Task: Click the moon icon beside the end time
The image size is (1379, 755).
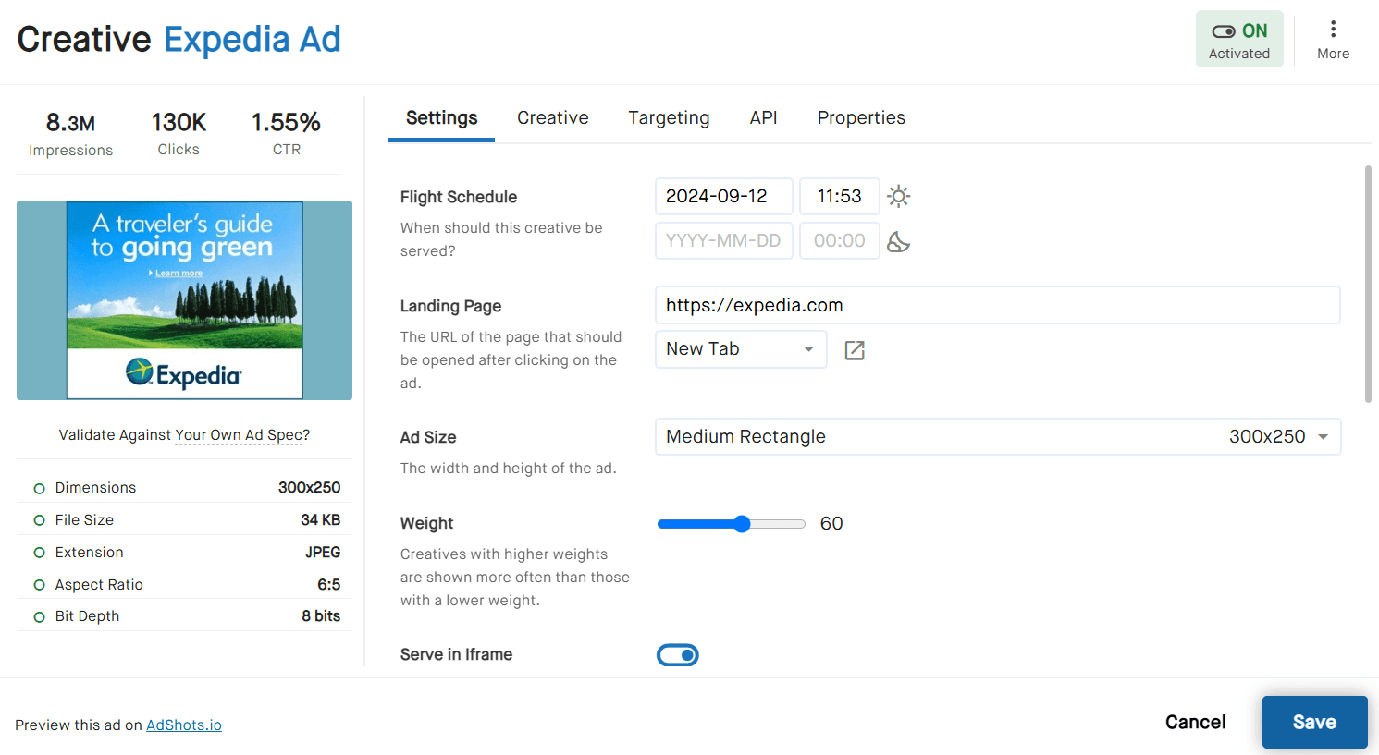Action: 898,241
